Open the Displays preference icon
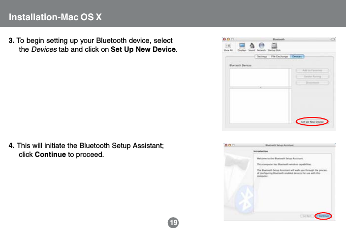The width and height of the screenshot is (346, 228). coord(242,47)
